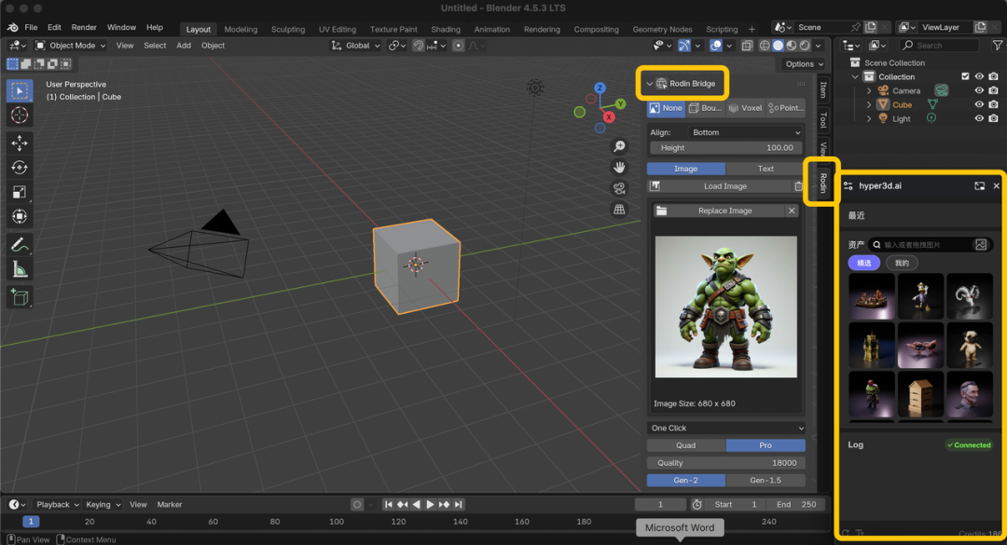Jump to last frame in timeline
This screenshot has height=545, width=1007.
coord(458,505)
